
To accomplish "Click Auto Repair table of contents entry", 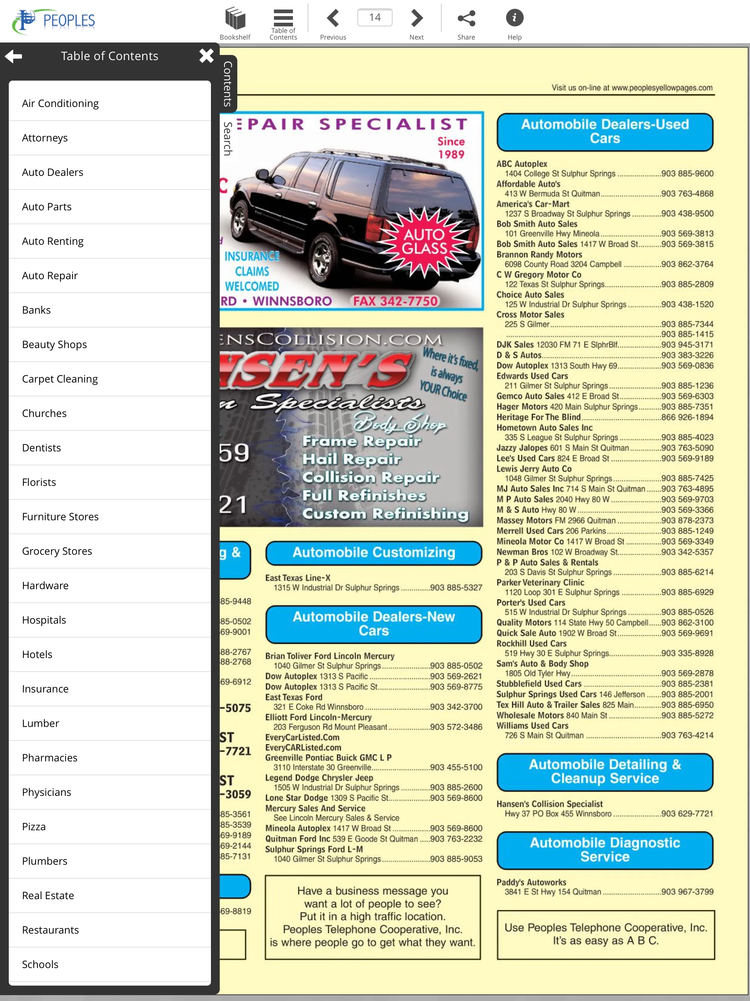I will coord(51,275).
